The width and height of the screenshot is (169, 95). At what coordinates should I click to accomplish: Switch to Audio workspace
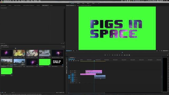coord(93,3)
